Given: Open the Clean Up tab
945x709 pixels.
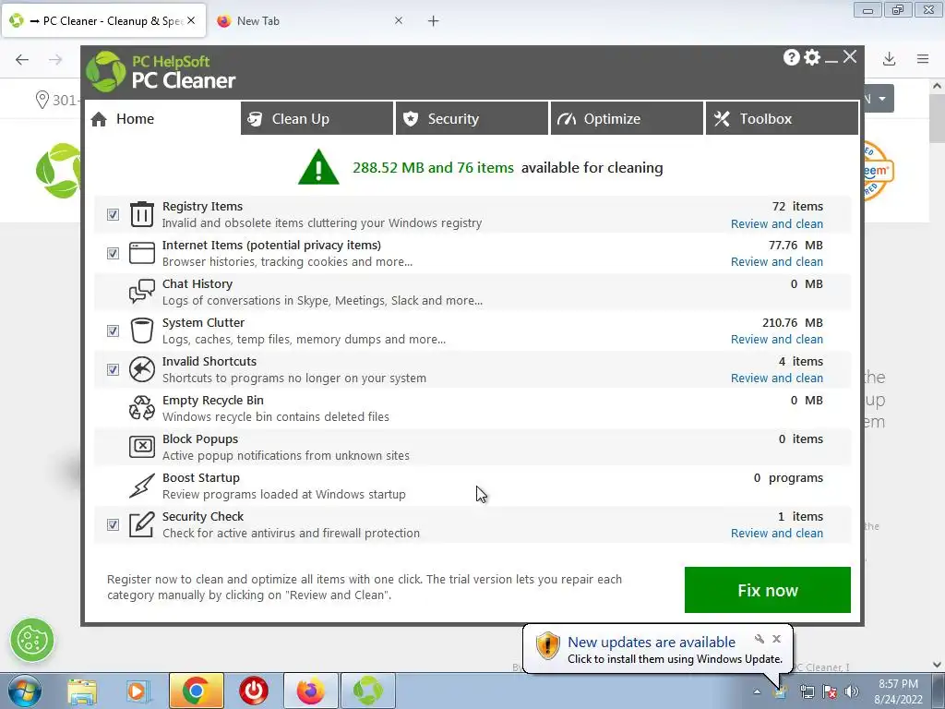Looking at the screenshot, I should click(317, 119).
